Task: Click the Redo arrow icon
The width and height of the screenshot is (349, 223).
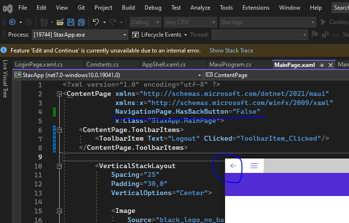Action: tap(113, 22)
